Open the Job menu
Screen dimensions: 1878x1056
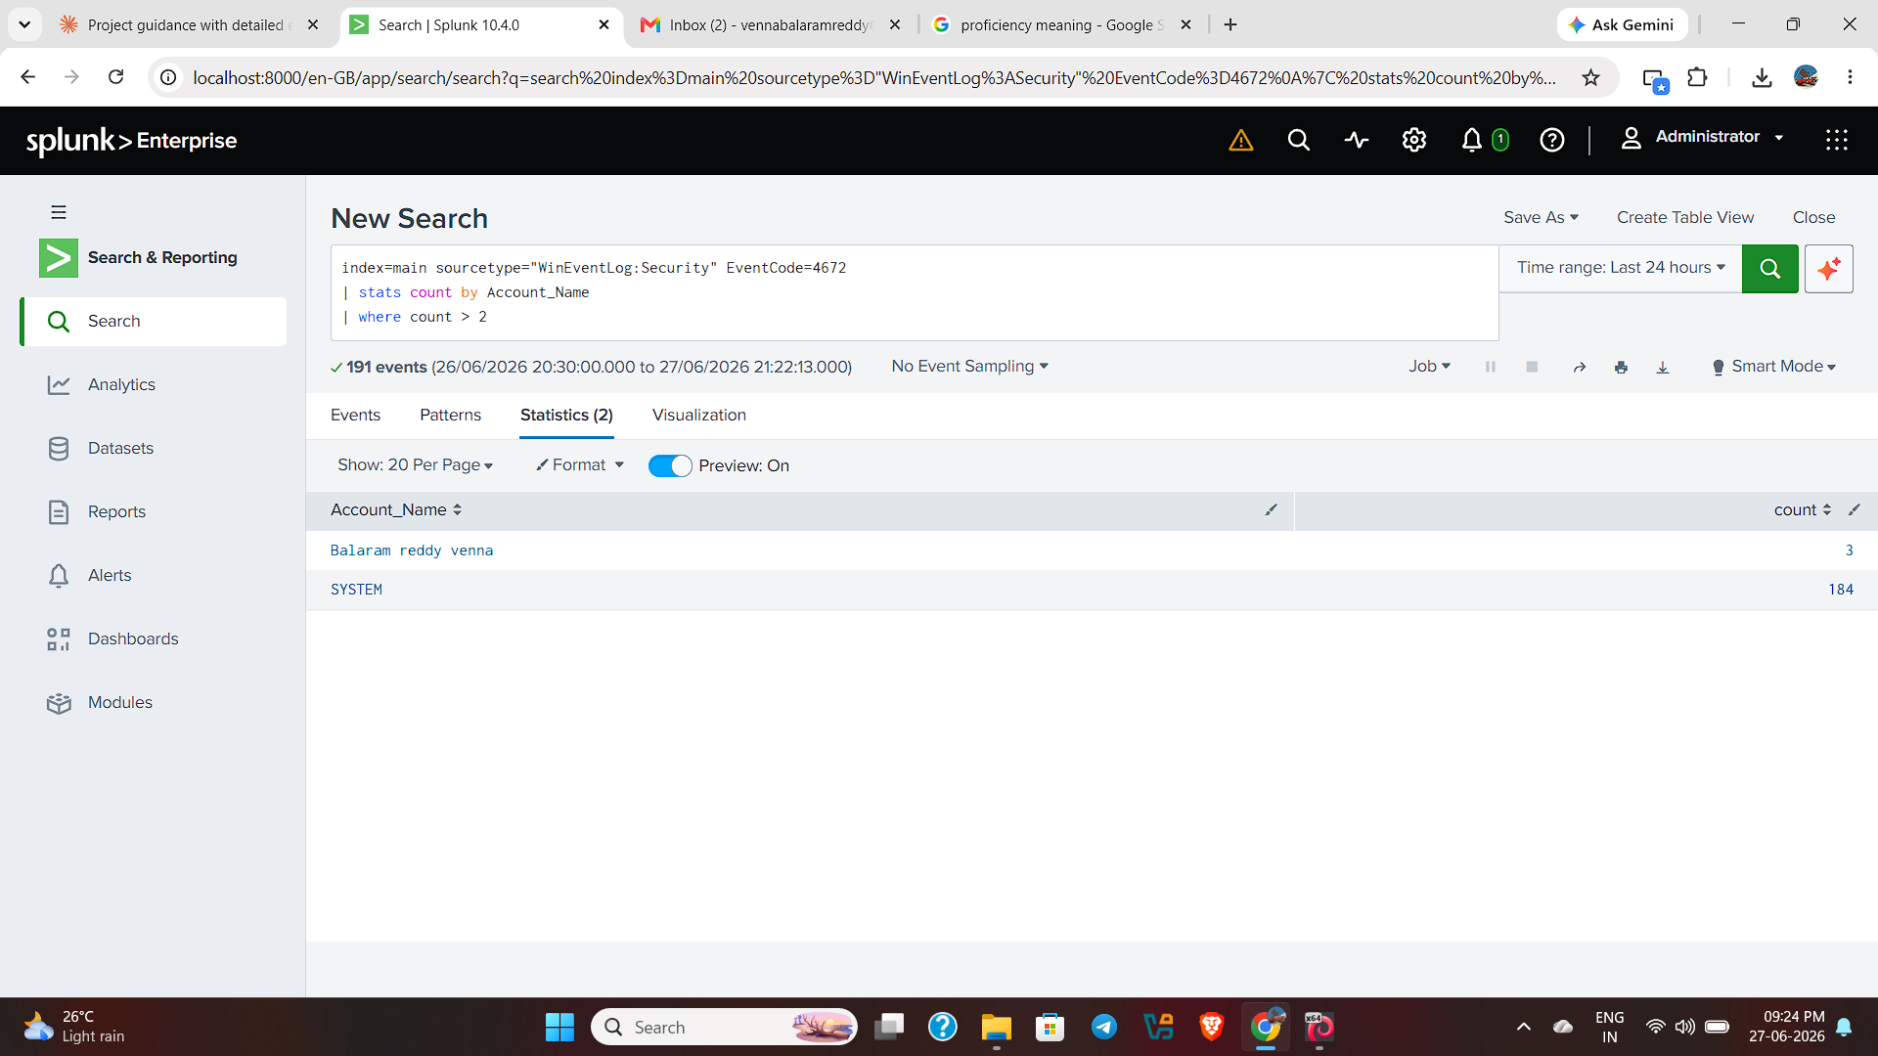(x=1429, y=366)
